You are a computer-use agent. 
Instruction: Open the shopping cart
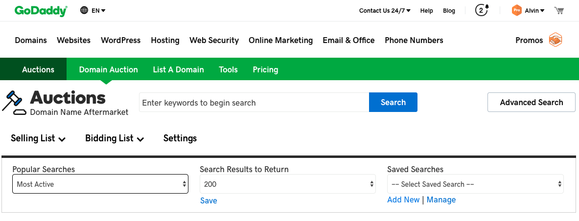pyautogui.click(x=559, y=10)
